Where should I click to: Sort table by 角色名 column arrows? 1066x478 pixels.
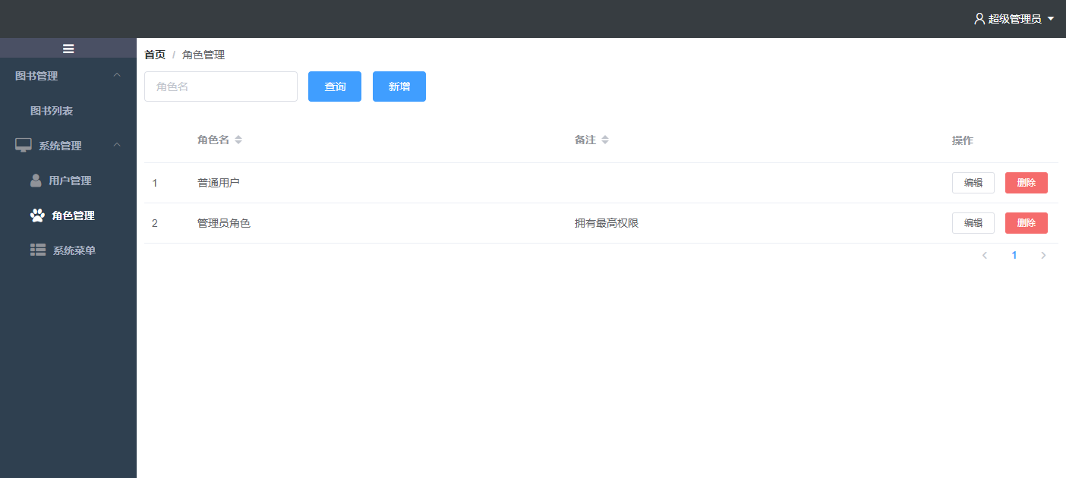pyautogui.click(x=238, y=140)
